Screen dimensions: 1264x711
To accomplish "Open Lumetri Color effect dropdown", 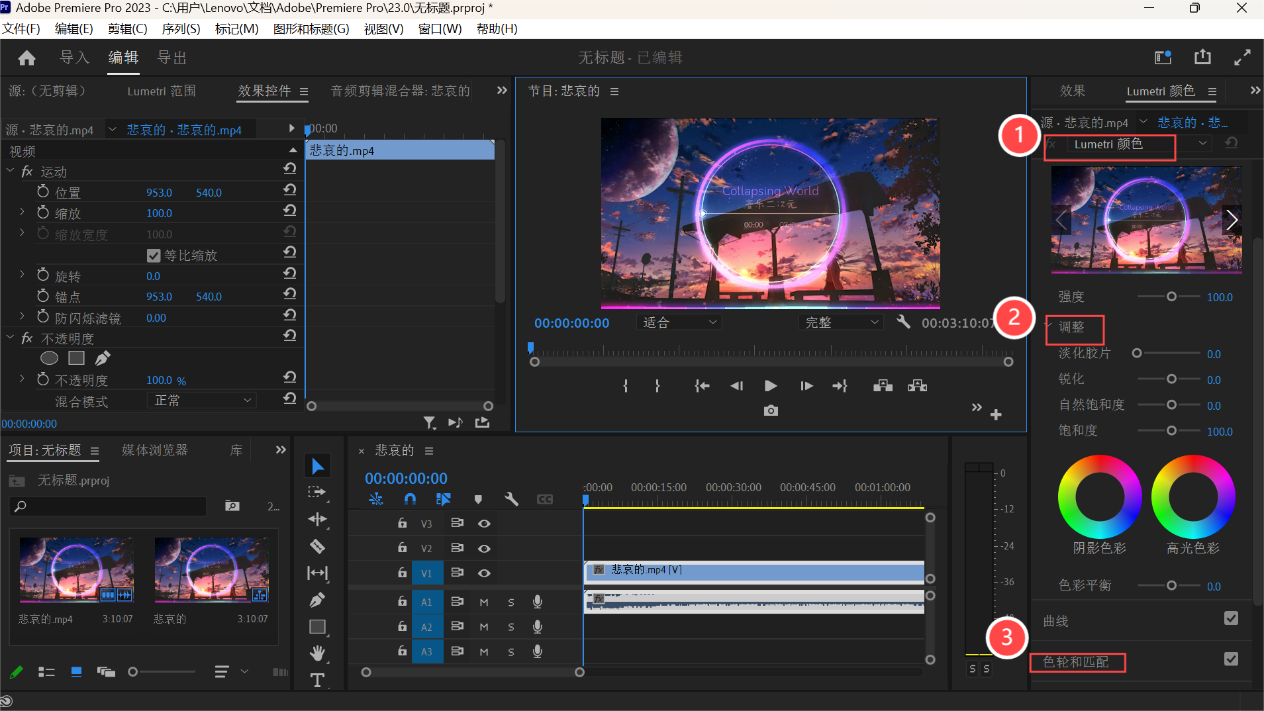I will pyautogui.click(x=1140, y=144).
